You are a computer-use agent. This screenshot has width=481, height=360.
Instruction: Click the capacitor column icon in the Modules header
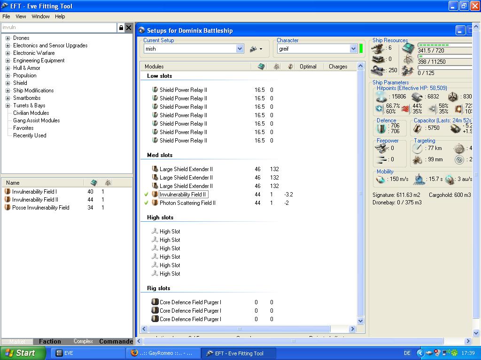(x=290, y=67)
